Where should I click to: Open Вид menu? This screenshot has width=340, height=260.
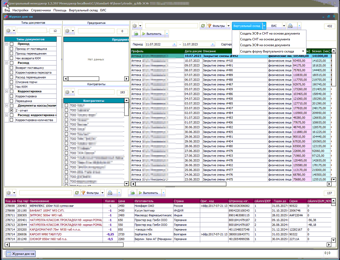[7, 10]
